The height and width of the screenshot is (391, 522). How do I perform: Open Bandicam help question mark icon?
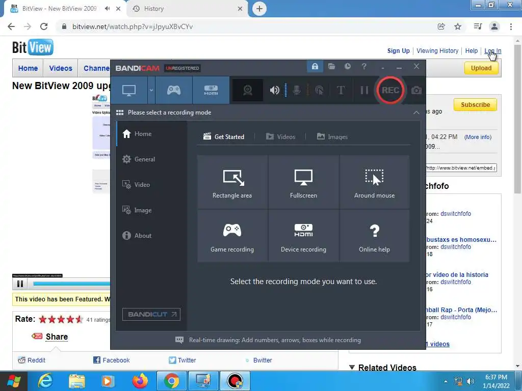point(364,67)
